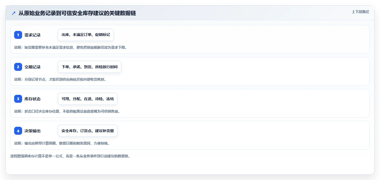Screen dimensions: 380x180
Task: Click the 出库、未满足订单、促销标记 chip
Action: (86, 35)
